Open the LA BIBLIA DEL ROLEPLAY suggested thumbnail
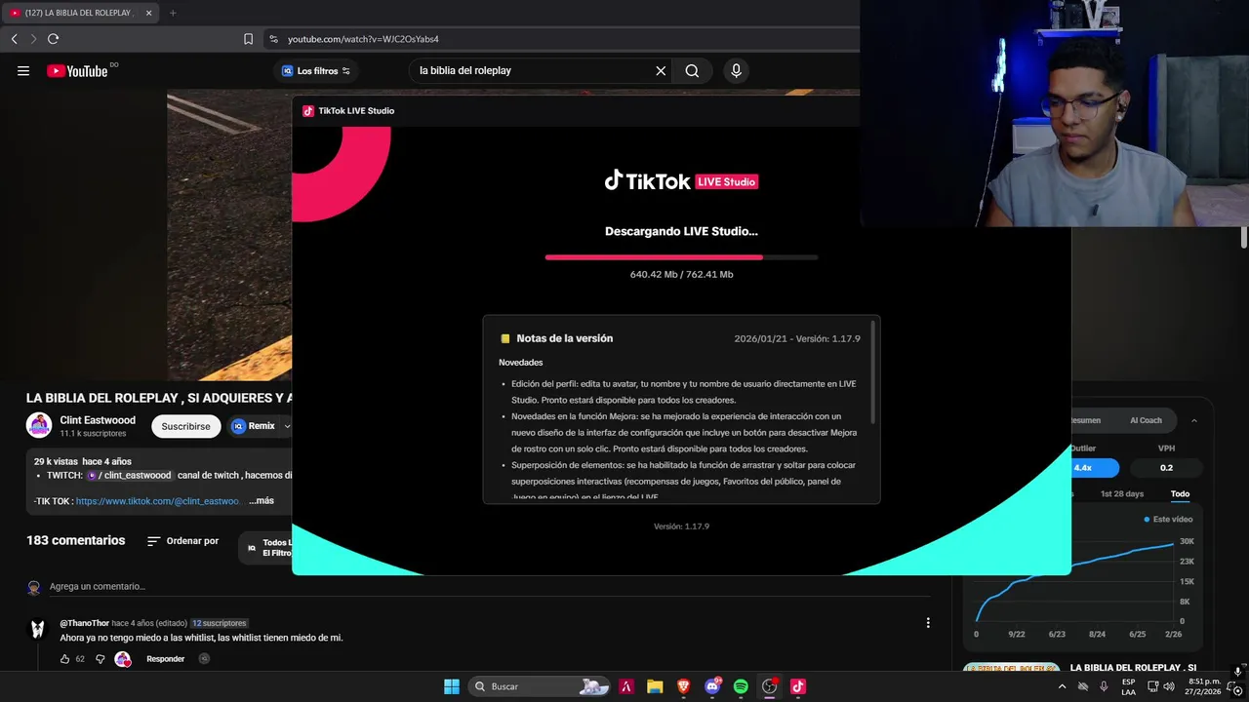 pos(1012,667)
